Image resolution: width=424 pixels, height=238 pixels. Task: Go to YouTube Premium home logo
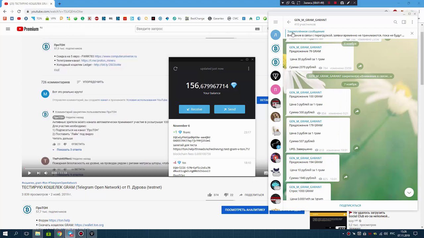click(28, 29)
